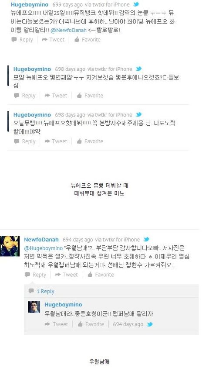Favorite the tweet beginning 모얌 뉴에프오
209x368 pixels.
coord(90,96)
